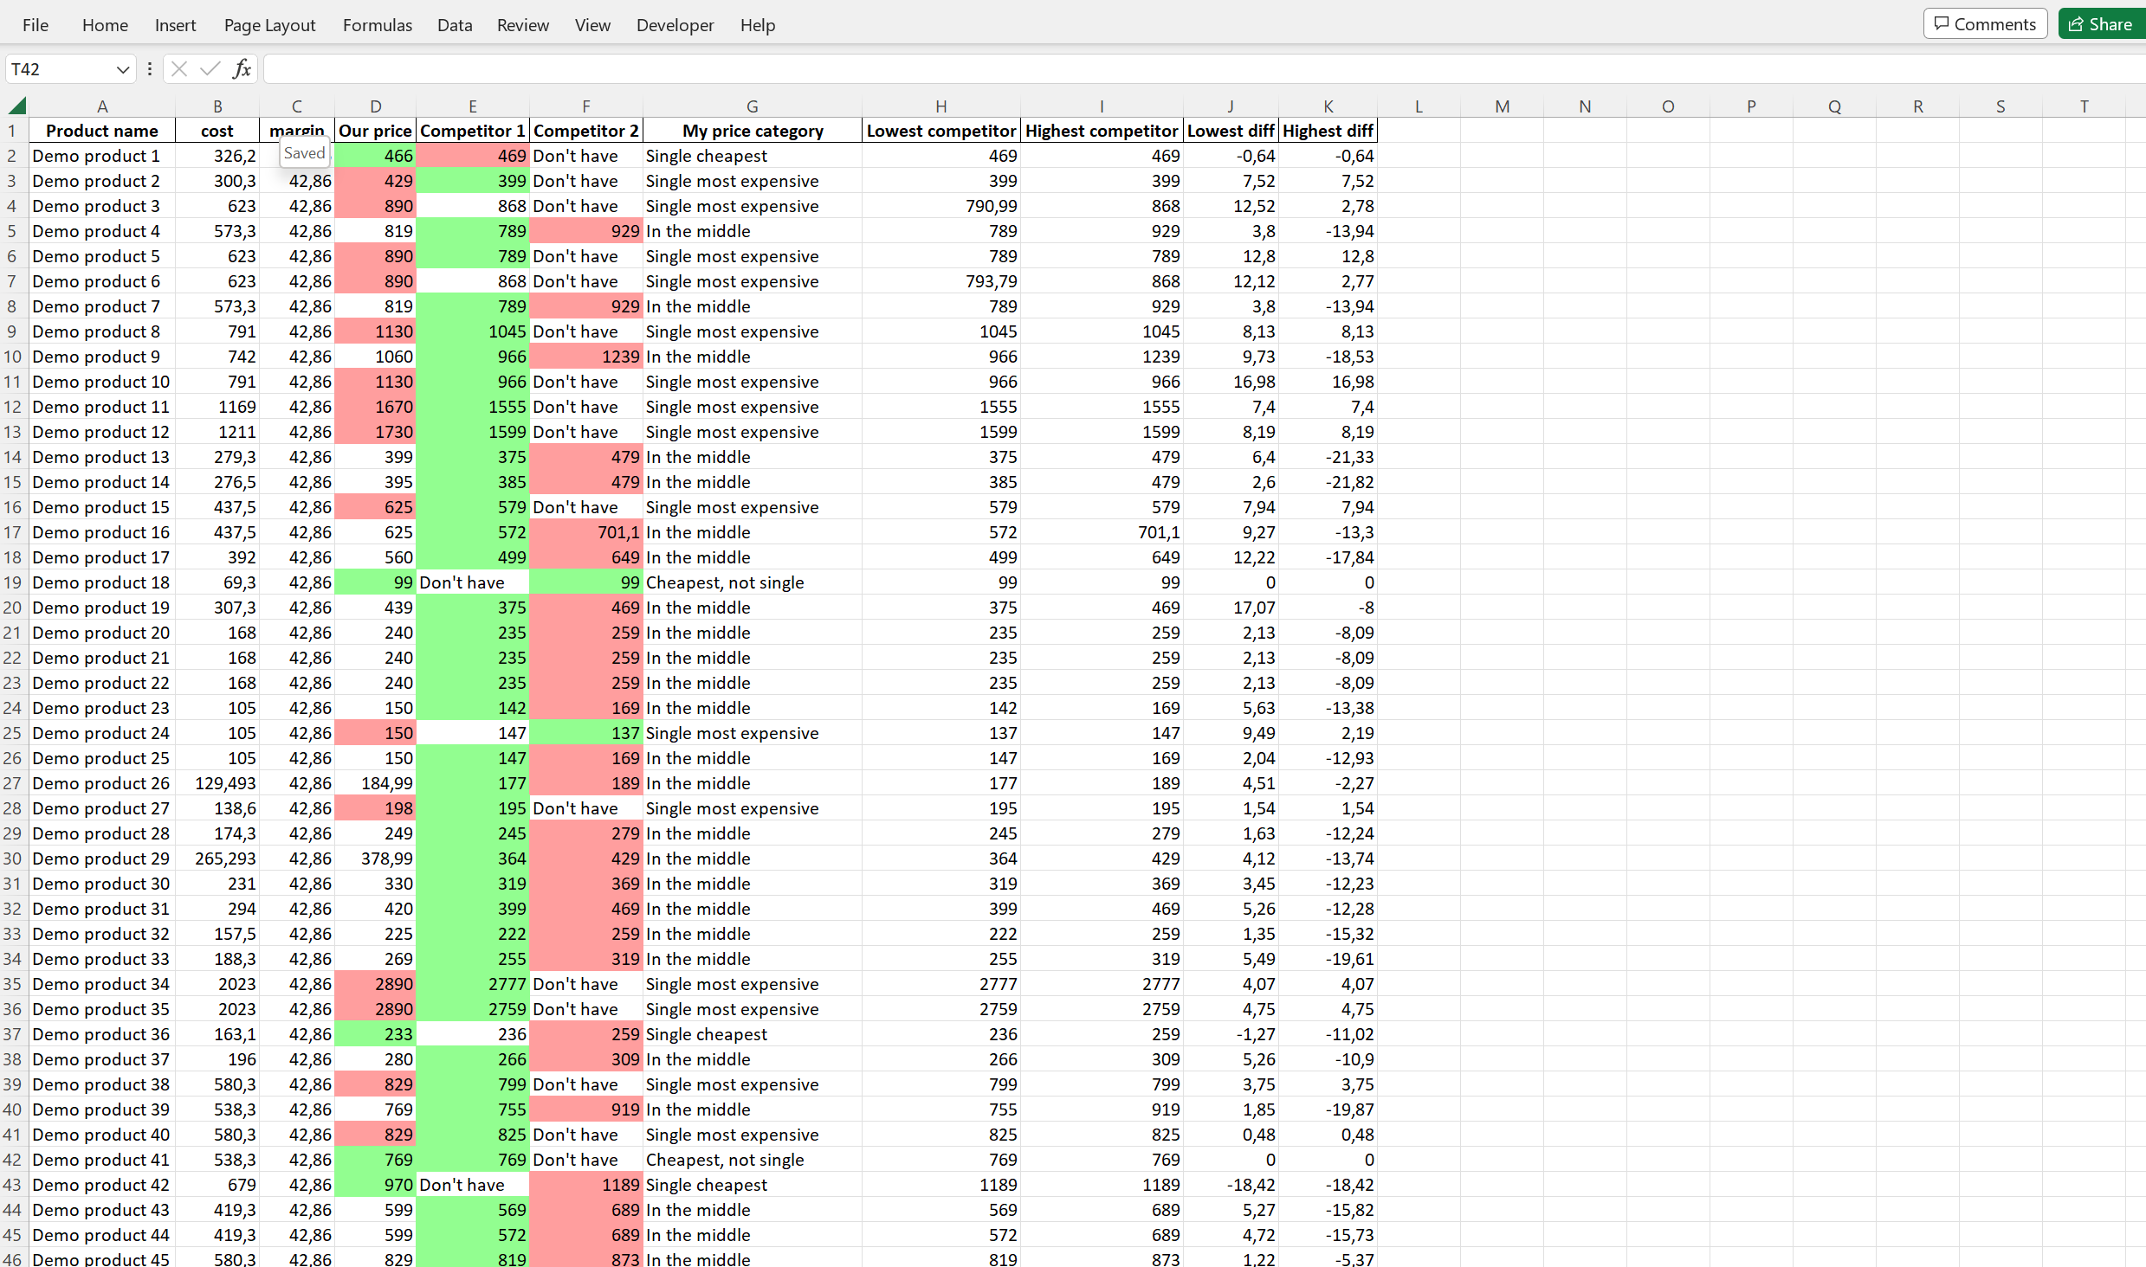Click the 'My price category' header cell
The width and height of the screenshot is (2146, 1267).
(752, 131)
